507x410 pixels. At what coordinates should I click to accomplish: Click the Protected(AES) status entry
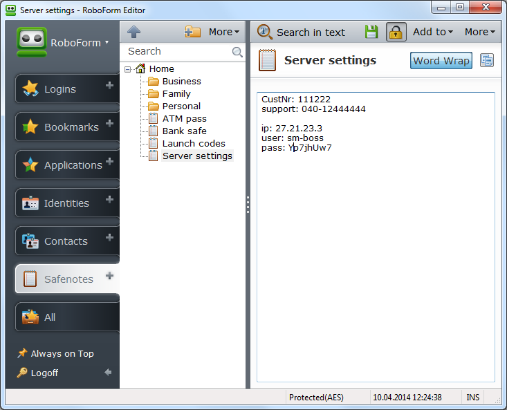click(x=316, y=397)
